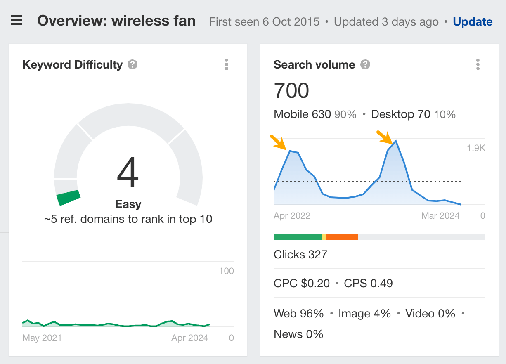Click the Web 96% statistic
Image resolution: width=506 pixels, height=364 pixels.
(298, 313)
